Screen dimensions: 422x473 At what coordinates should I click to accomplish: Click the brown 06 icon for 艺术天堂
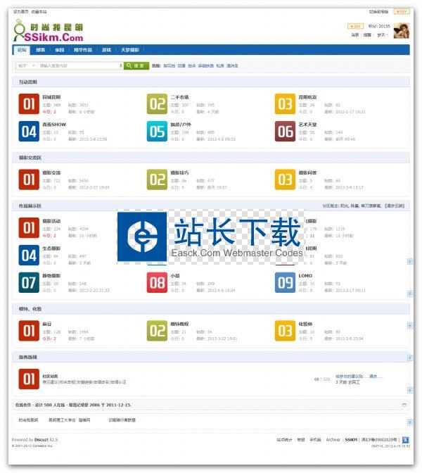[x=284, y=131]
